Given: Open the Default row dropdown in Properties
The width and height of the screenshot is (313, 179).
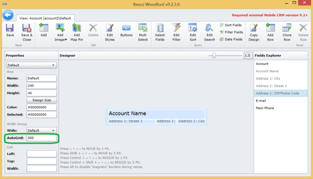Looking at the screenshot, I should click(x=32, y=65).
